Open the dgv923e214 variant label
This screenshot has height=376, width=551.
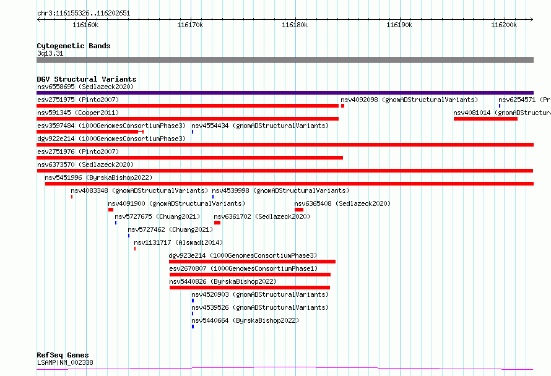(243, 255)
